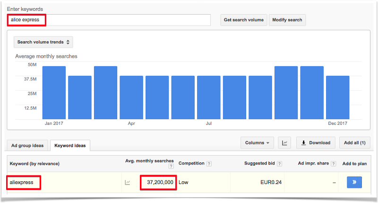Click the keyword input field containing alice express
Viewport: 378px width, 203px height.
tap(109, 20)
